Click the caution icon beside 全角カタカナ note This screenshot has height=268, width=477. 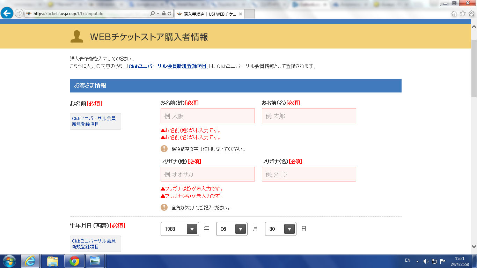[x=164, y=207]
